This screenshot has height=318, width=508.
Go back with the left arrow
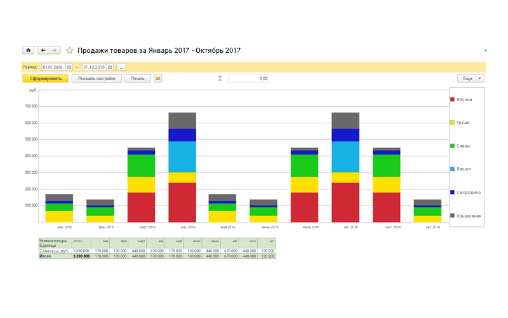click(x=43, y=50)
